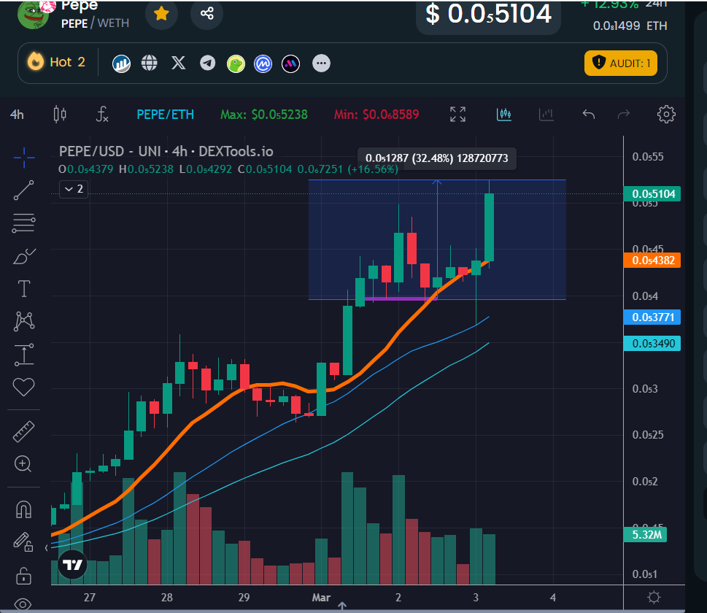This screenshot has height=613, width=707.
Task: Click the teal 0.0₅3490 price label
Action: click(652, 343)
